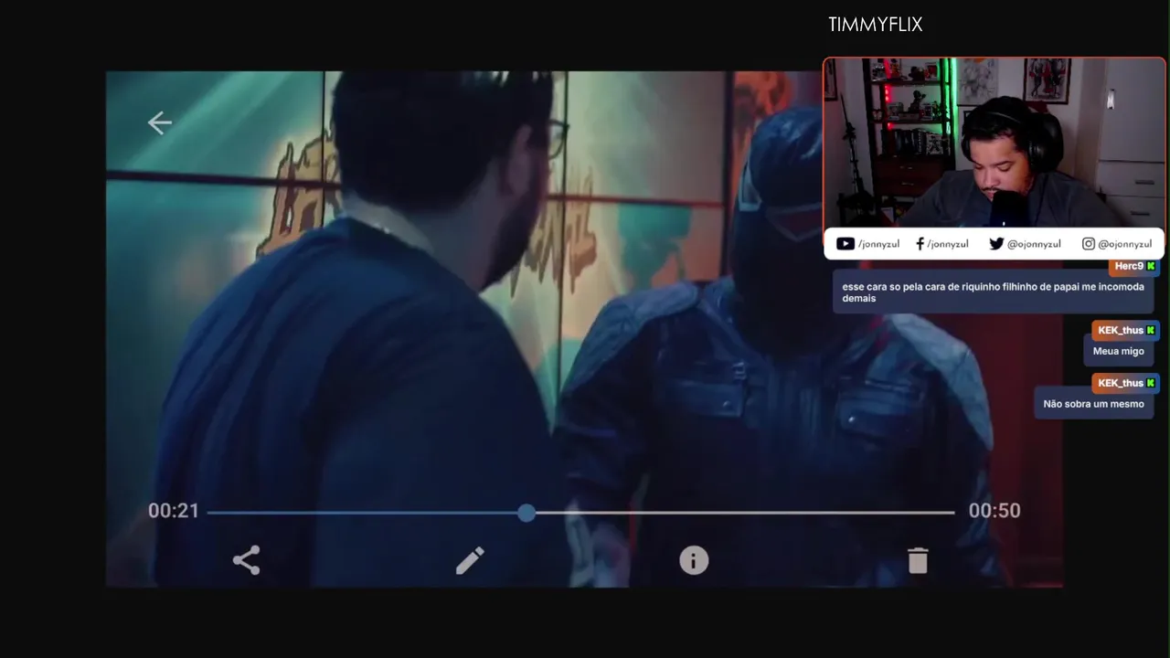Click the @jonnyzul Instagram handle text
This screenshot has width=1170, height=658.
[1125, 244]
